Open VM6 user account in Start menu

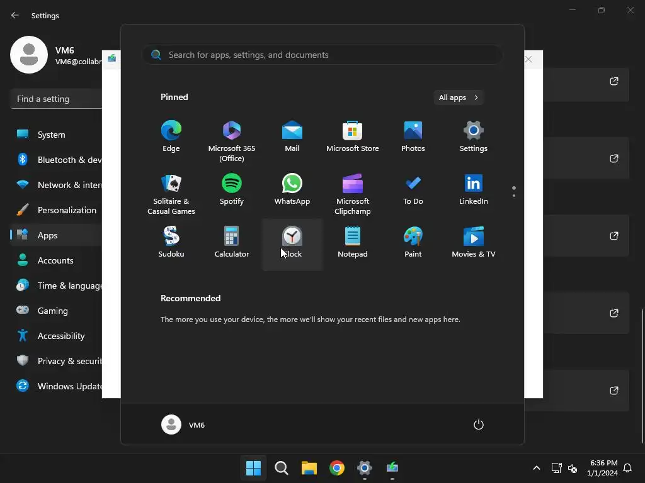coord(183,425)
